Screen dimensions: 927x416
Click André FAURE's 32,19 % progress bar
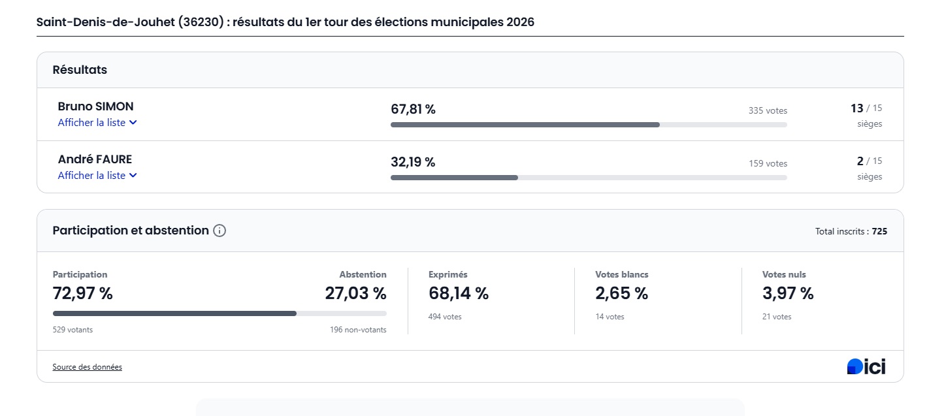588,177
